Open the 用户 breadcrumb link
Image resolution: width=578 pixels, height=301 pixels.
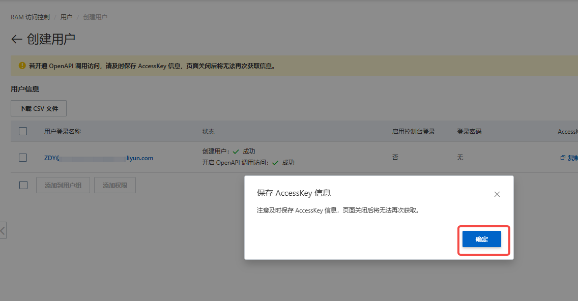click(x=66, y=17)
